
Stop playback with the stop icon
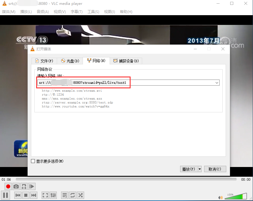click(26, 195)
